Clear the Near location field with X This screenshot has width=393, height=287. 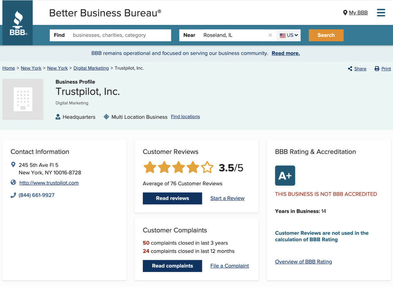coord(270,35)
